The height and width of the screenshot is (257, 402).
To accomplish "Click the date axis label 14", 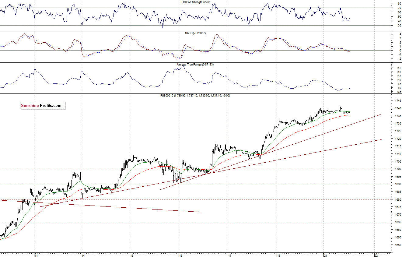I will pos(83,255).
